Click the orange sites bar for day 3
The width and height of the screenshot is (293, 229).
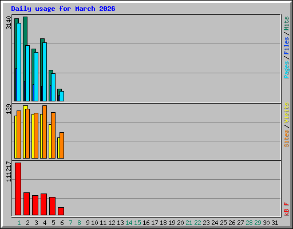[x=36, y=136]
